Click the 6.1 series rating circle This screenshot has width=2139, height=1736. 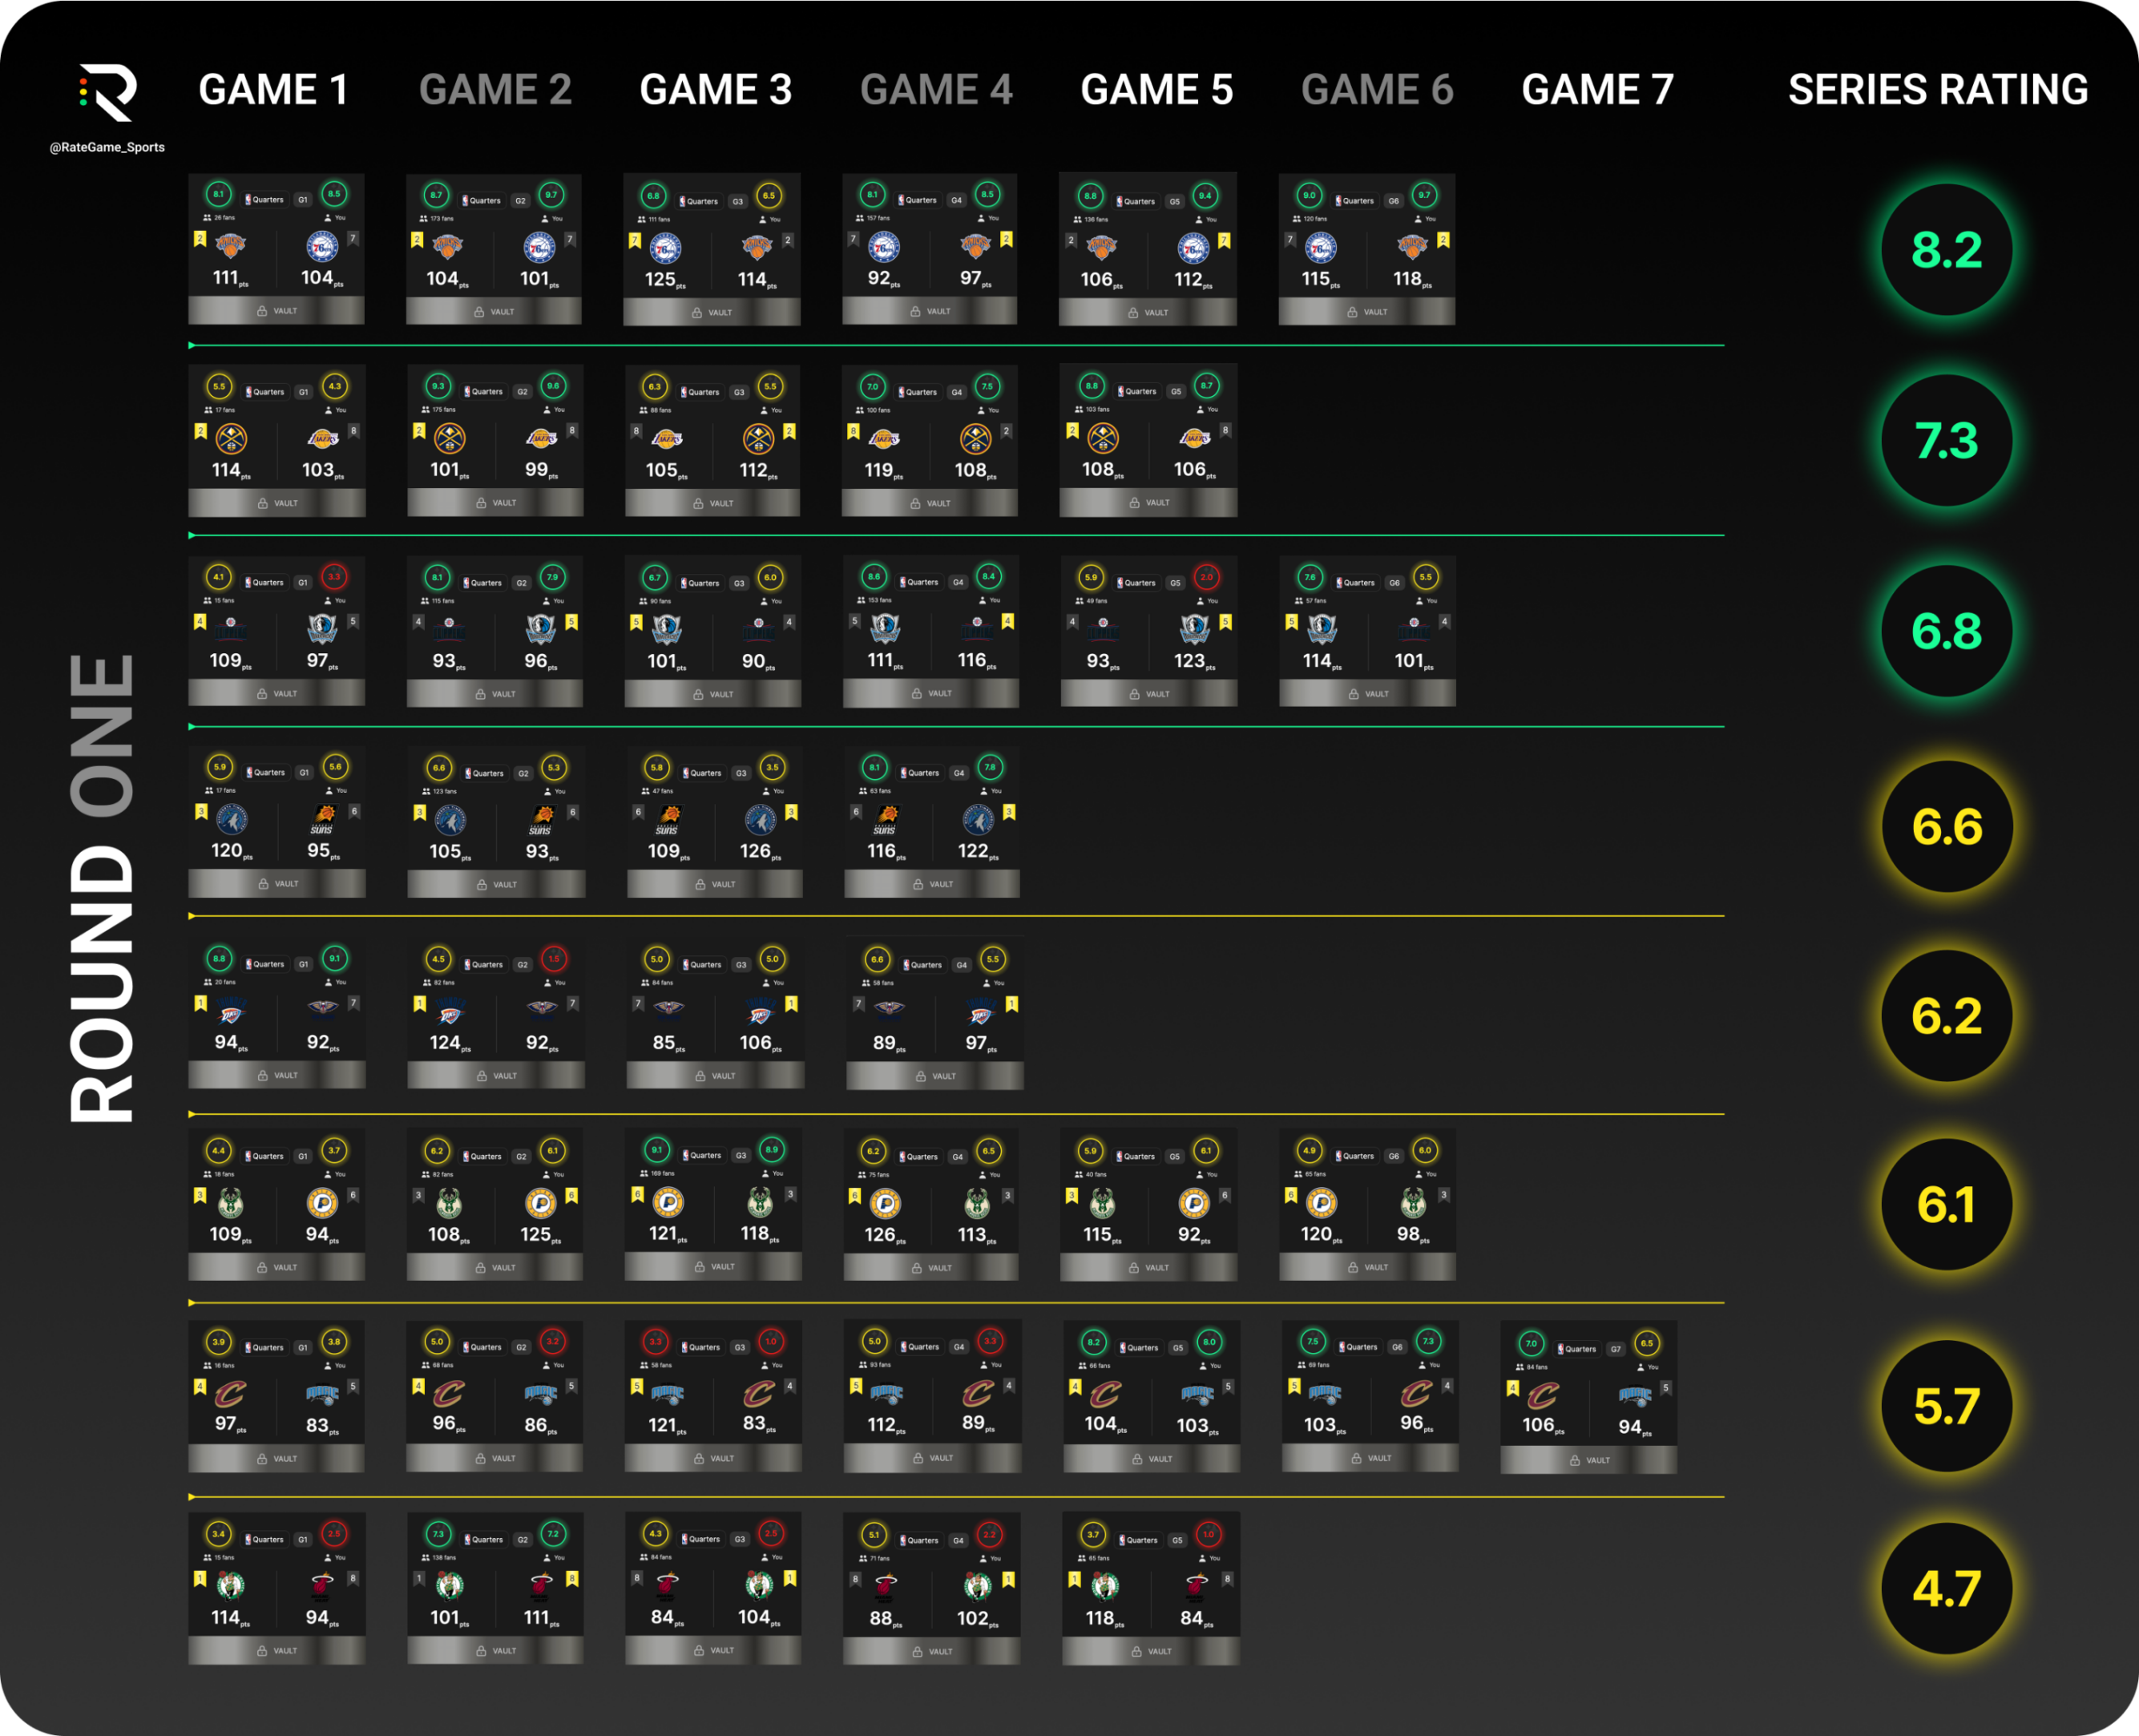coord(1946,1205)
